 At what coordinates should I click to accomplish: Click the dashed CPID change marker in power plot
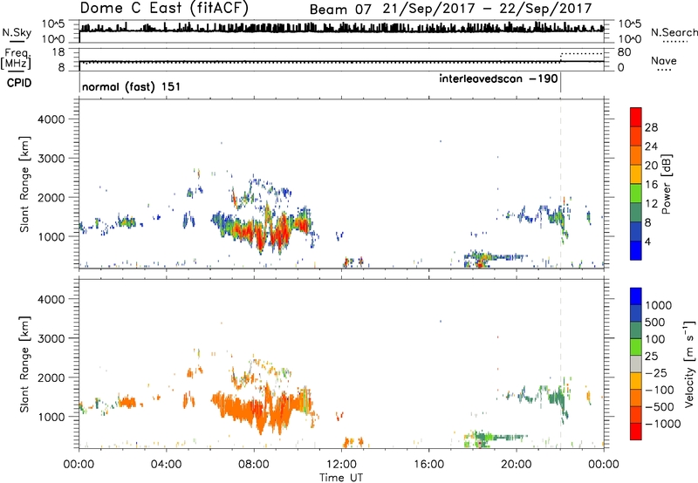click(x=560, y=184)
